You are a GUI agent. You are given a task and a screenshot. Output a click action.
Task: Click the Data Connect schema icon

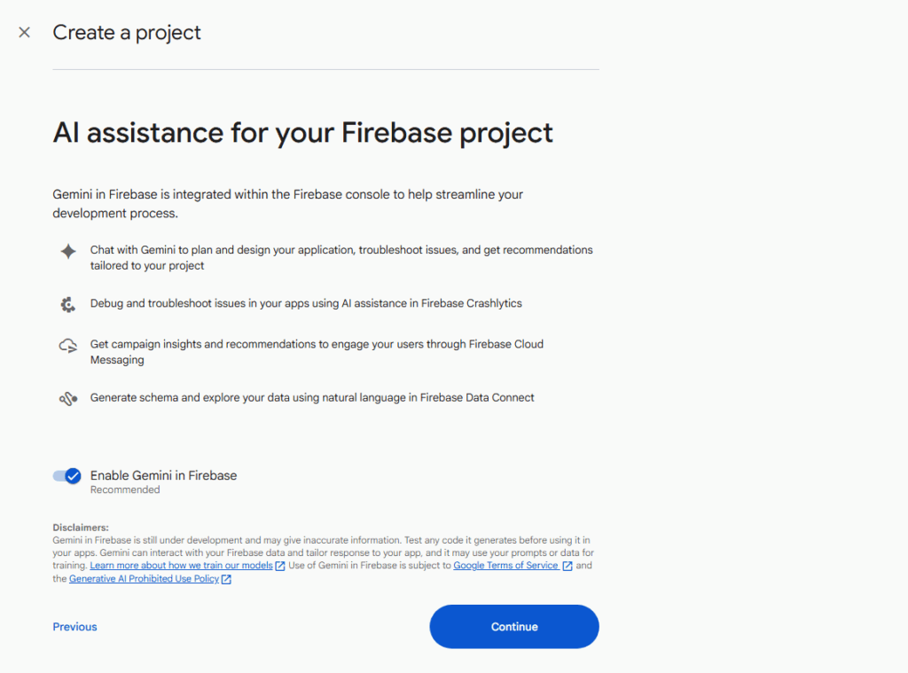click(x=68, y=398)
